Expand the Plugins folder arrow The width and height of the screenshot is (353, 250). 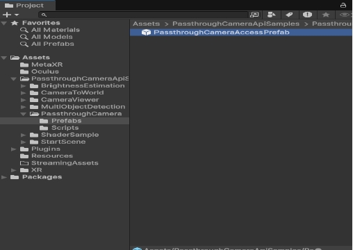(x=14, y=149)
